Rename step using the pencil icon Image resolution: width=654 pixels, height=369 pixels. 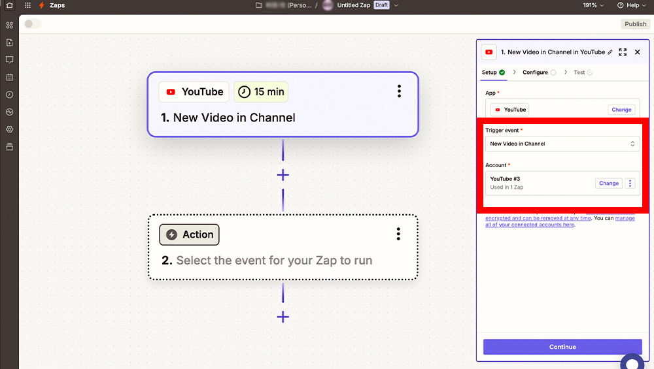pyautogui.click(x=610, y=52)
